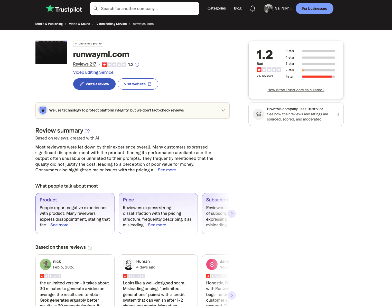
Task: Click Sai Nikhil username text
Action: pos(283,8)
